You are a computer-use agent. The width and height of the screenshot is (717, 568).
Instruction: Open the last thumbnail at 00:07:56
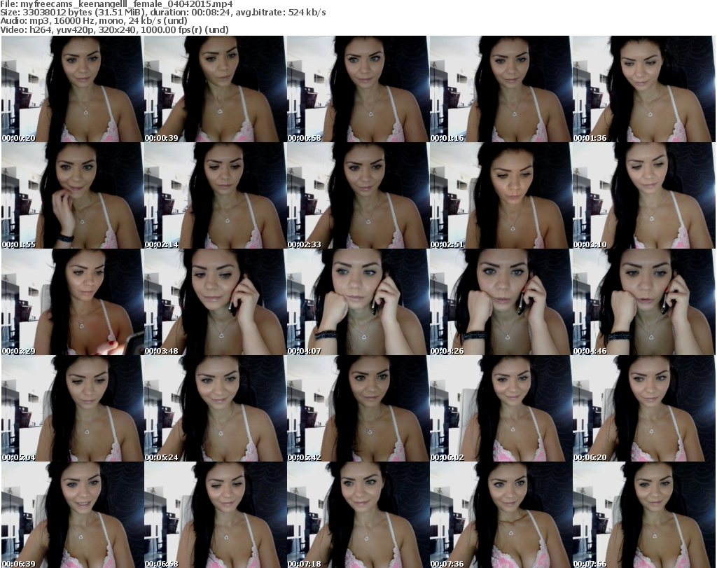(643, 515)
